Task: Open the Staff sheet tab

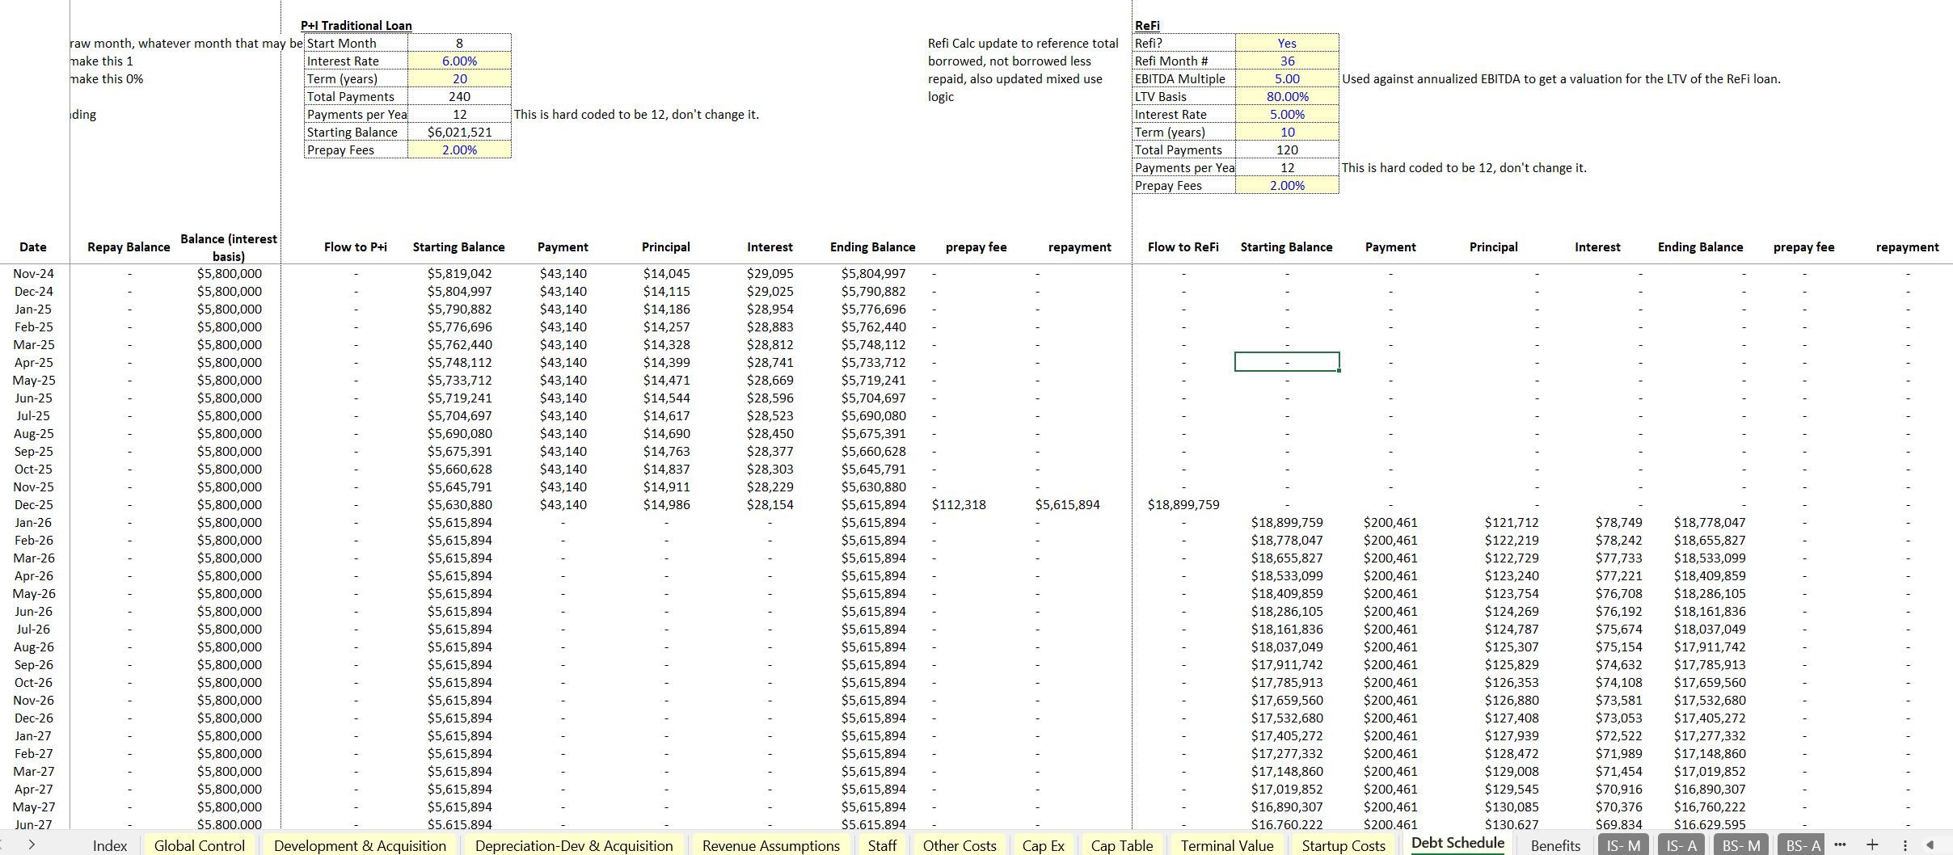Action: tap(882, 845)
